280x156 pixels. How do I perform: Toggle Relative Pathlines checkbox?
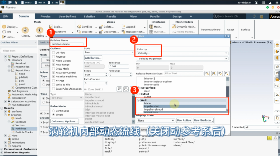click(x=53, y=77)
